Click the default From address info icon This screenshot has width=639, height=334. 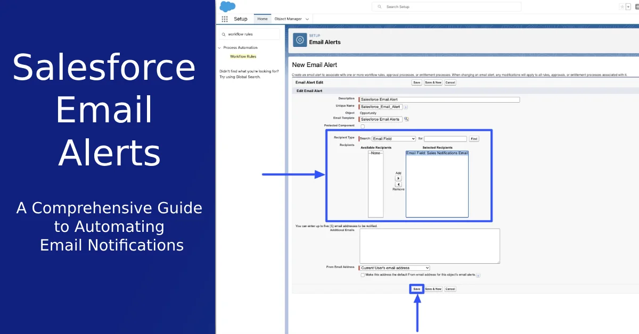pos(478,275)
